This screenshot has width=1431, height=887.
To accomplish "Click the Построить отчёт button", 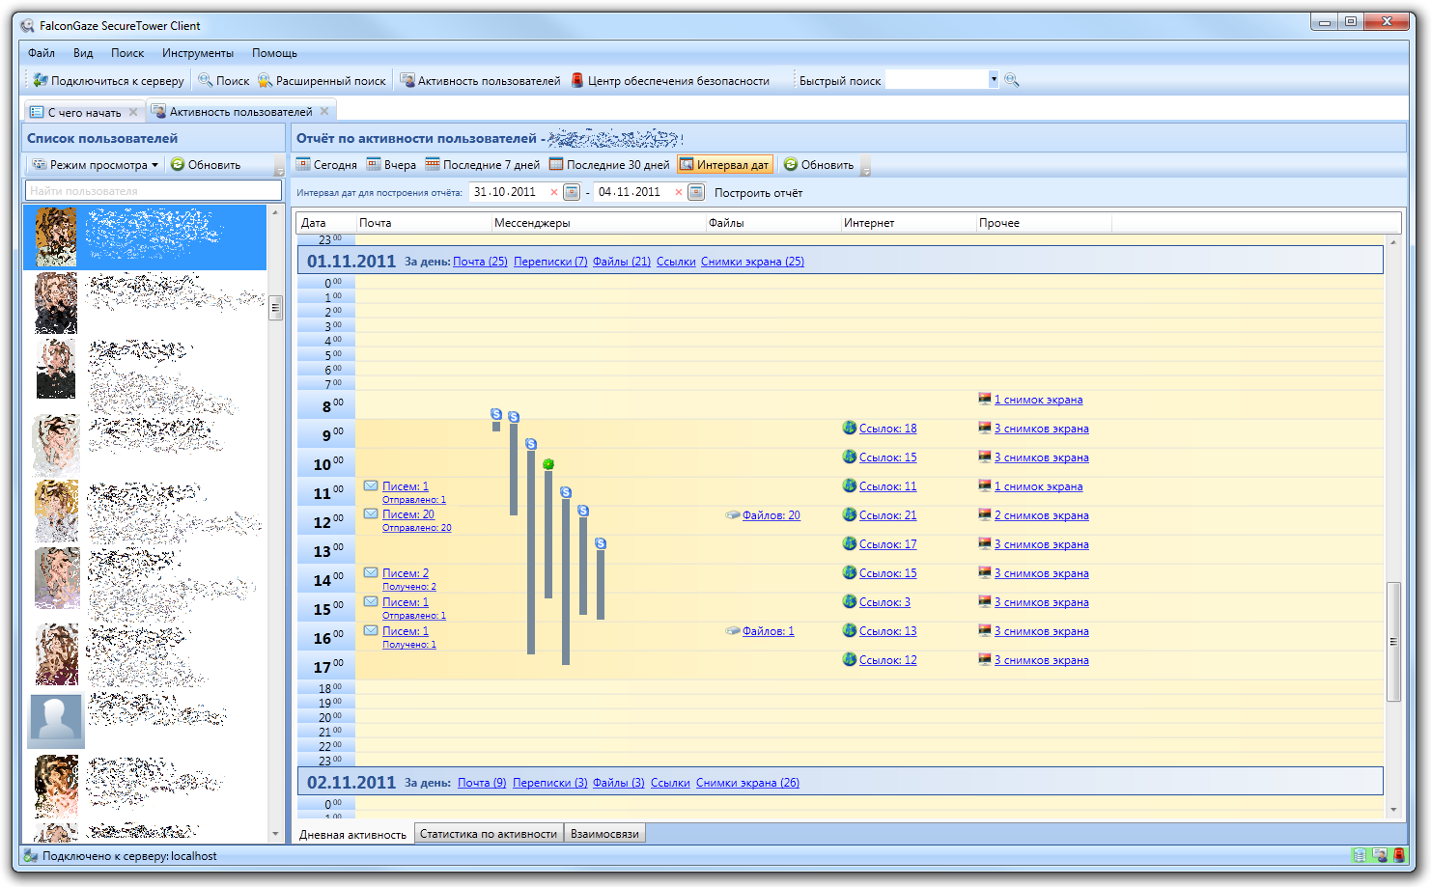I will click(x=758, y=193).
